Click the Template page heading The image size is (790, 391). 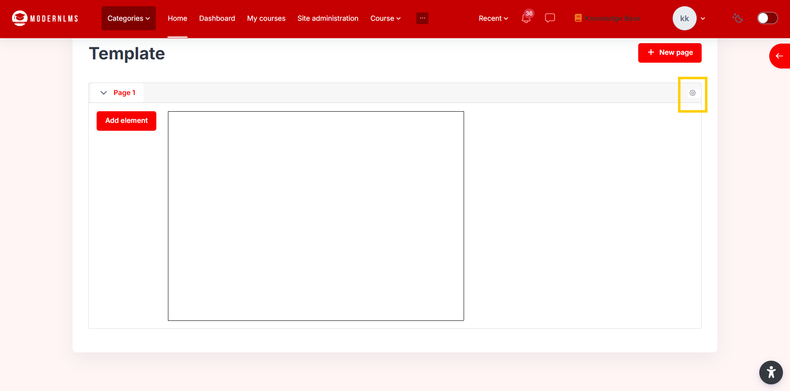click(x=127, y=54)
